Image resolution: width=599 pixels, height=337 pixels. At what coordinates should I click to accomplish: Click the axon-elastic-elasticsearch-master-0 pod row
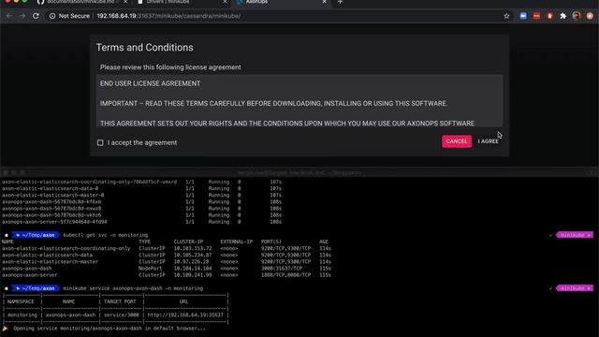tap(141, 196)
